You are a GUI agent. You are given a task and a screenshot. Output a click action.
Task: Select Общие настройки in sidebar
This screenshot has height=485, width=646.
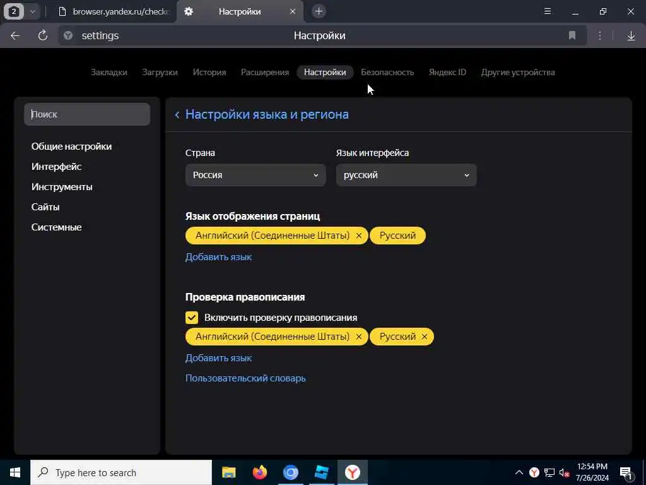(71, 147)
